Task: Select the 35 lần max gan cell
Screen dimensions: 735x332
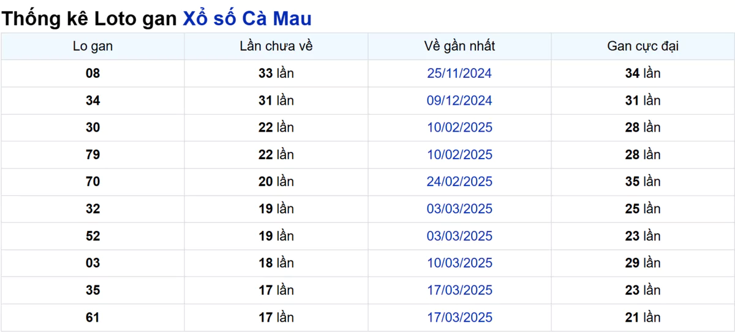Action: [643, 182]
